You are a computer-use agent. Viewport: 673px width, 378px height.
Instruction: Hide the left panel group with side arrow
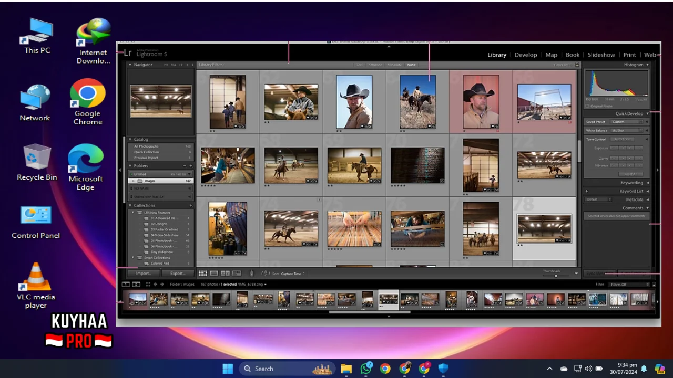pyautogui.click(x=120, y=170)
